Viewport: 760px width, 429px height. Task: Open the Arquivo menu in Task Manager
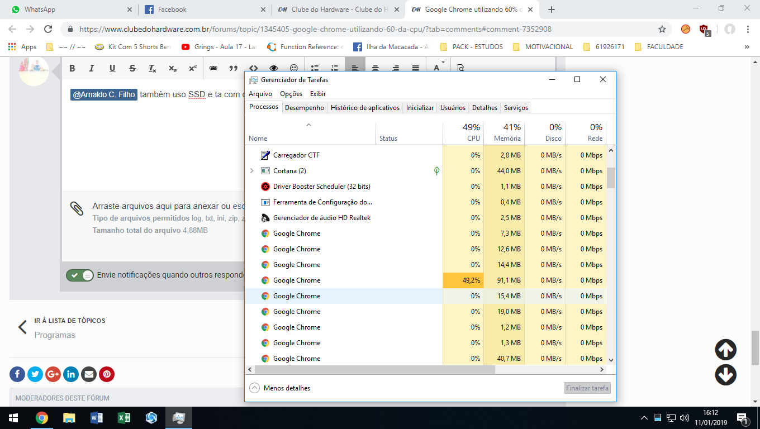[x=260, y=94]
